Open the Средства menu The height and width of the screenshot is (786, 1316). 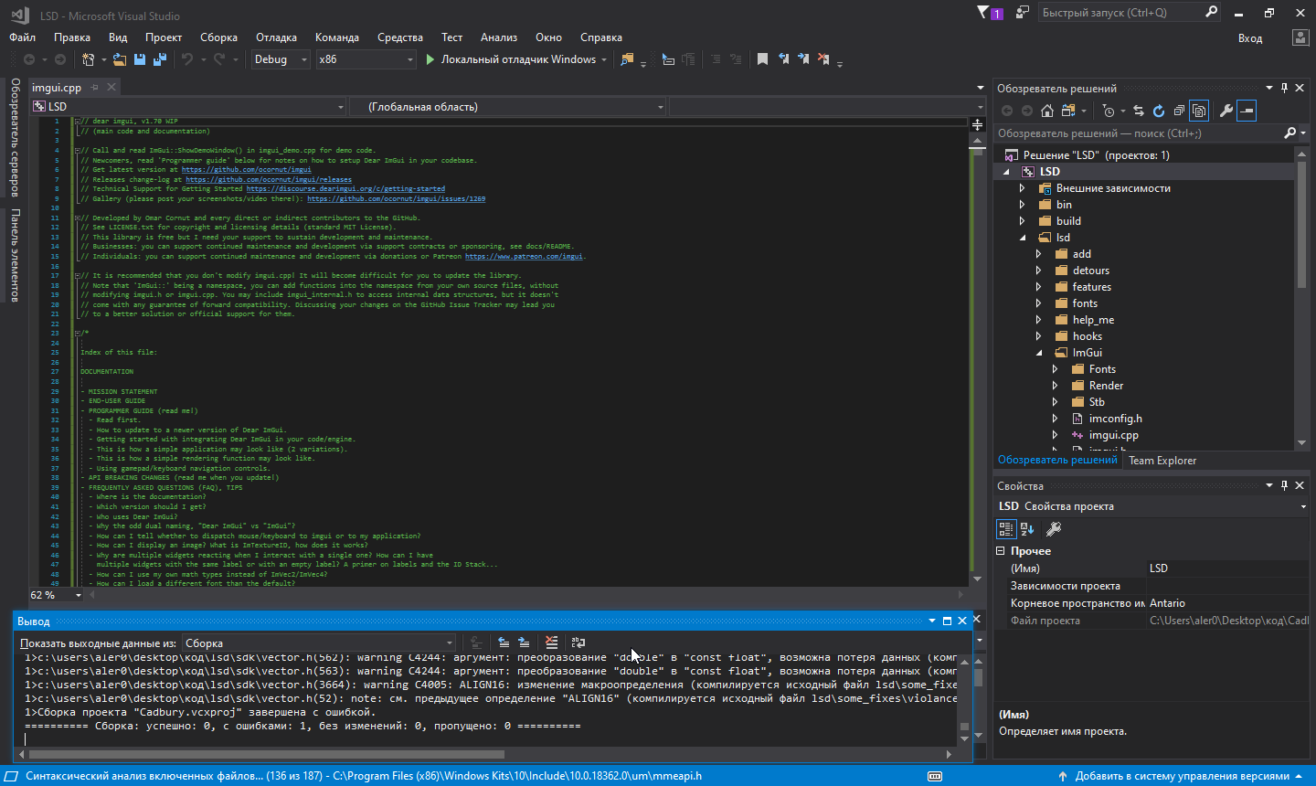400,37
